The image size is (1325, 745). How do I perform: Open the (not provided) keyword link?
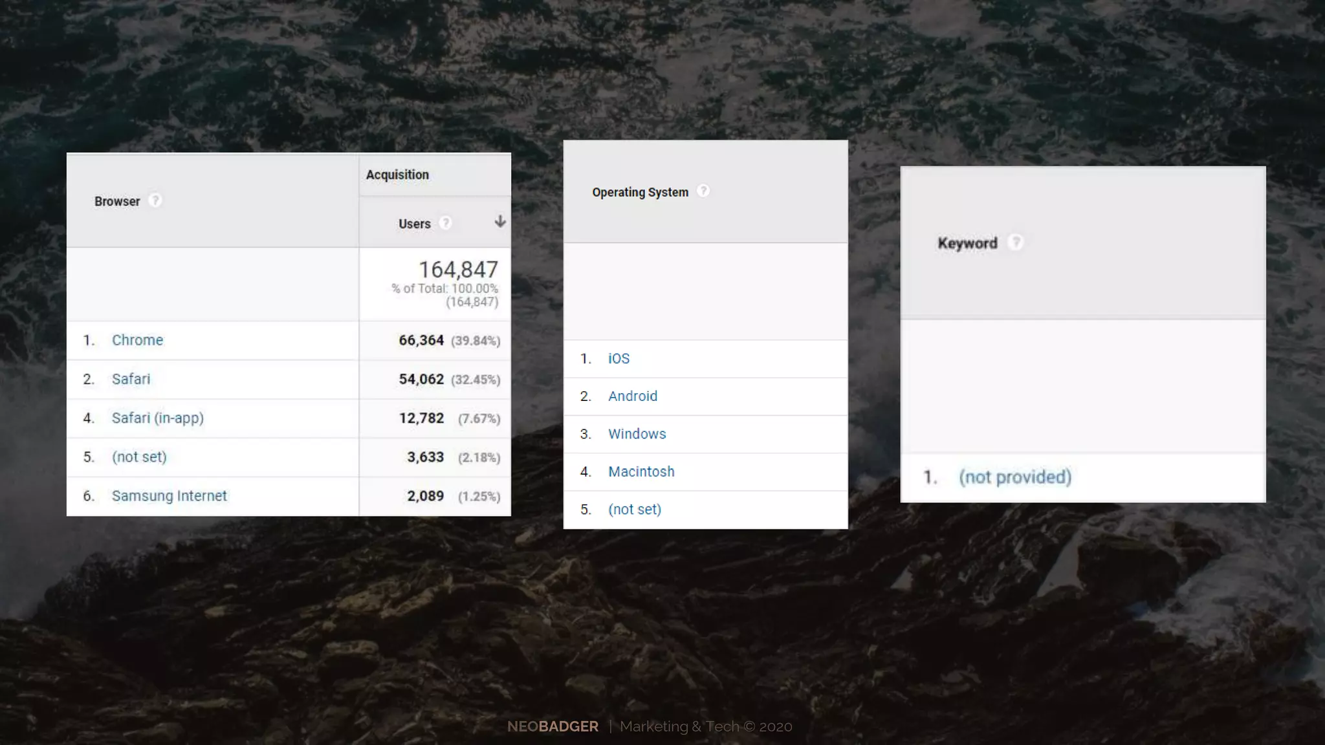coord(1014,477)
